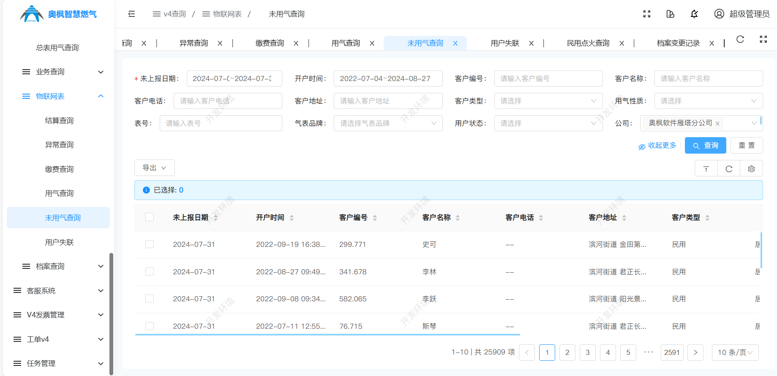The width and height of the screenshot is (777, 376).
Task: Select the row for customer 李跃
Action: (150, 299)
